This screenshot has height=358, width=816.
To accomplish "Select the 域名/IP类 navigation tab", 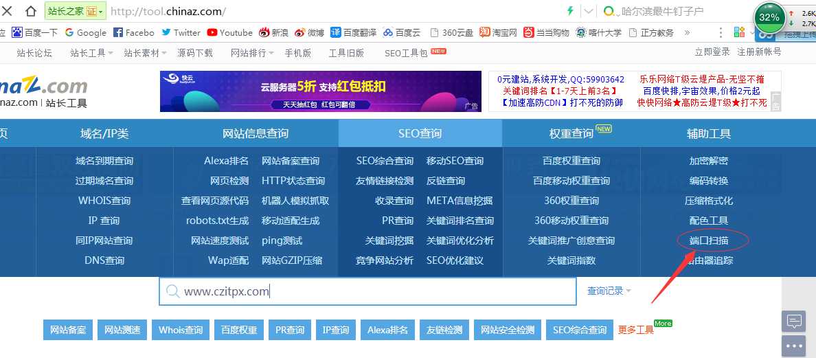I will point(104,133).
